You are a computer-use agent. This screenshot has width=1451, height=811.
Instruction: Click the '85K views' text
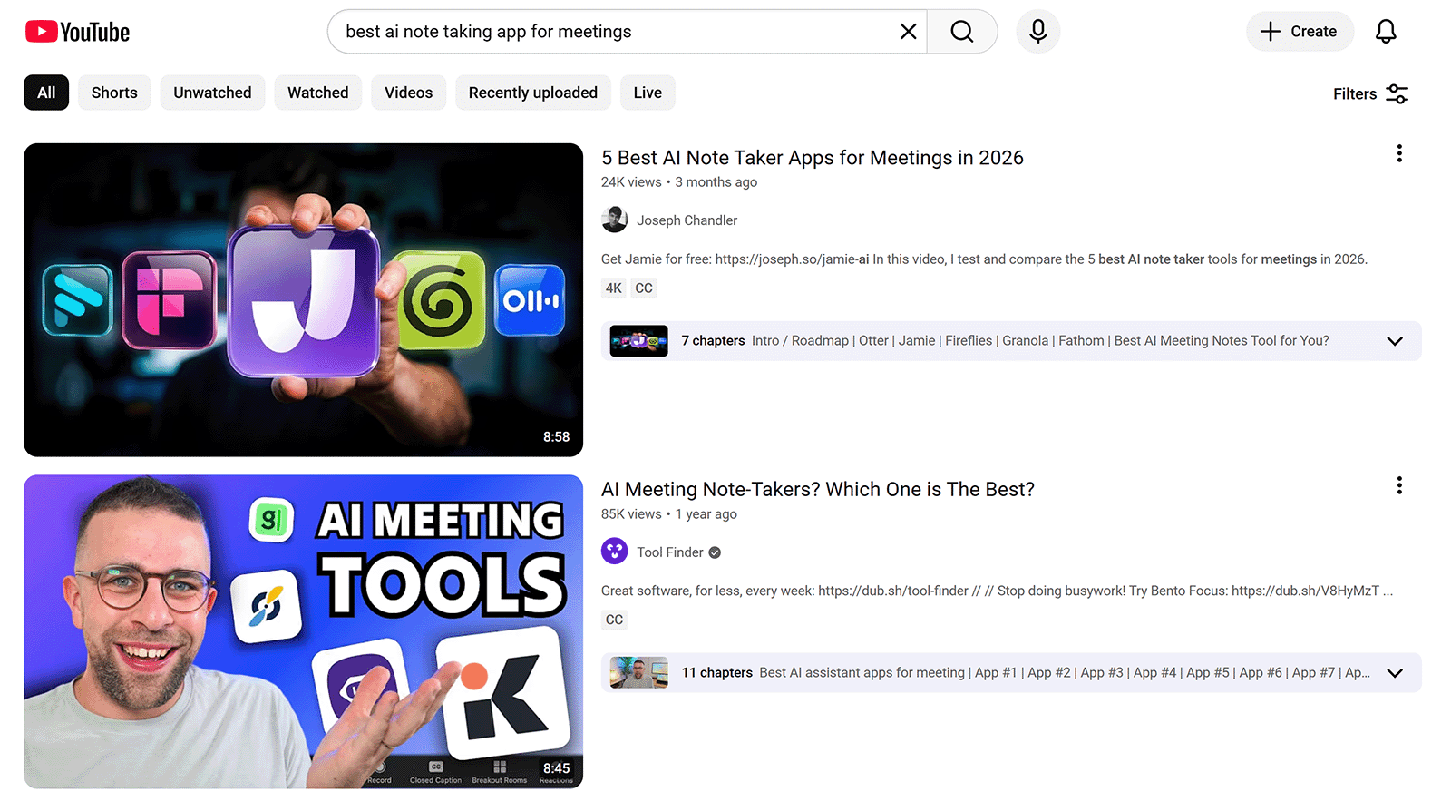tap(631, 514)
